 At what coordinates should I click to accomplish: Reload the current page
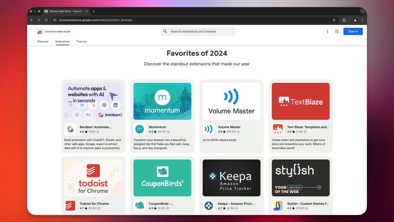[x=46, y=20]
